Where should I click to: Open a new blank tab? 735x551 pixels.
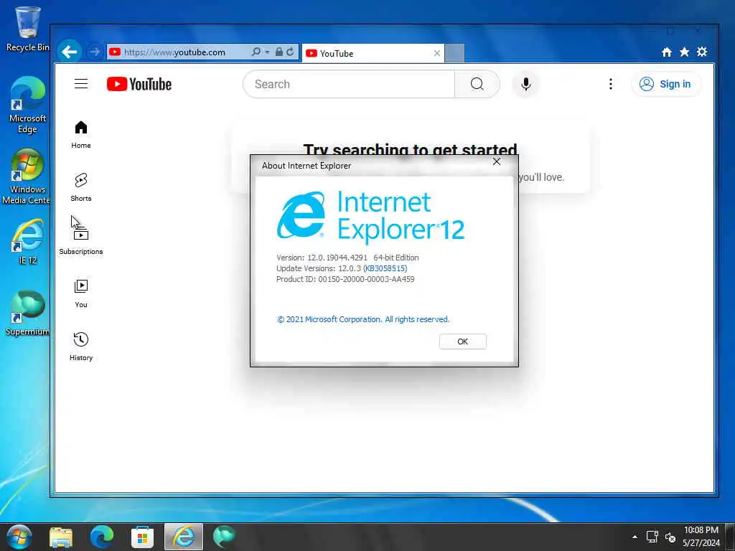[x=454, y=53]
